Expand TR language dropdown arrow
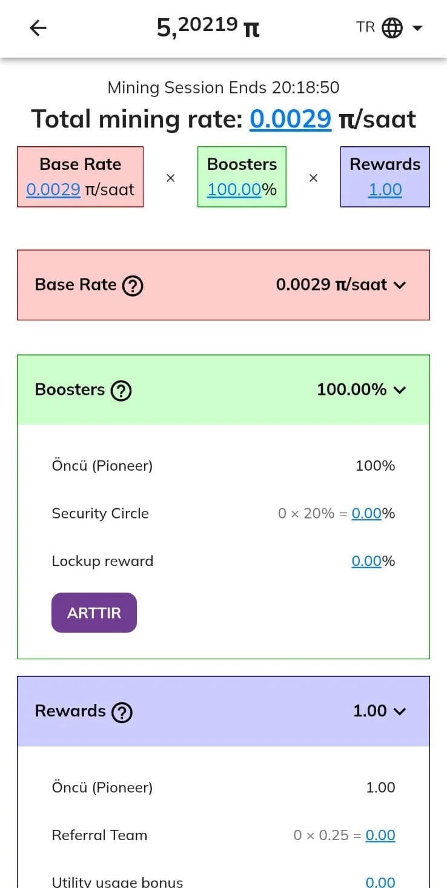 point(417,28)
